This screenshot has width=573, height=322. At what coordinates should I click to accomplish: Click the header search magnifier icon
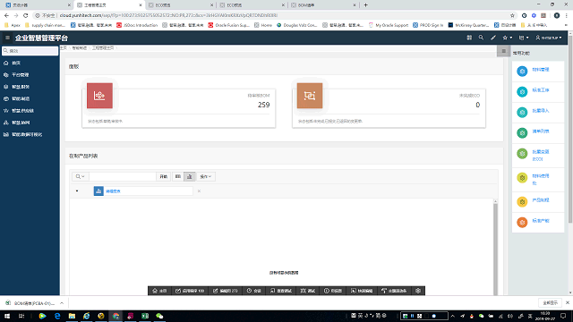click(x=481, y=38)
